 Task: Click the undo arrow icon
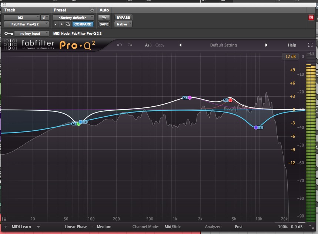click(x=120, y=45)
